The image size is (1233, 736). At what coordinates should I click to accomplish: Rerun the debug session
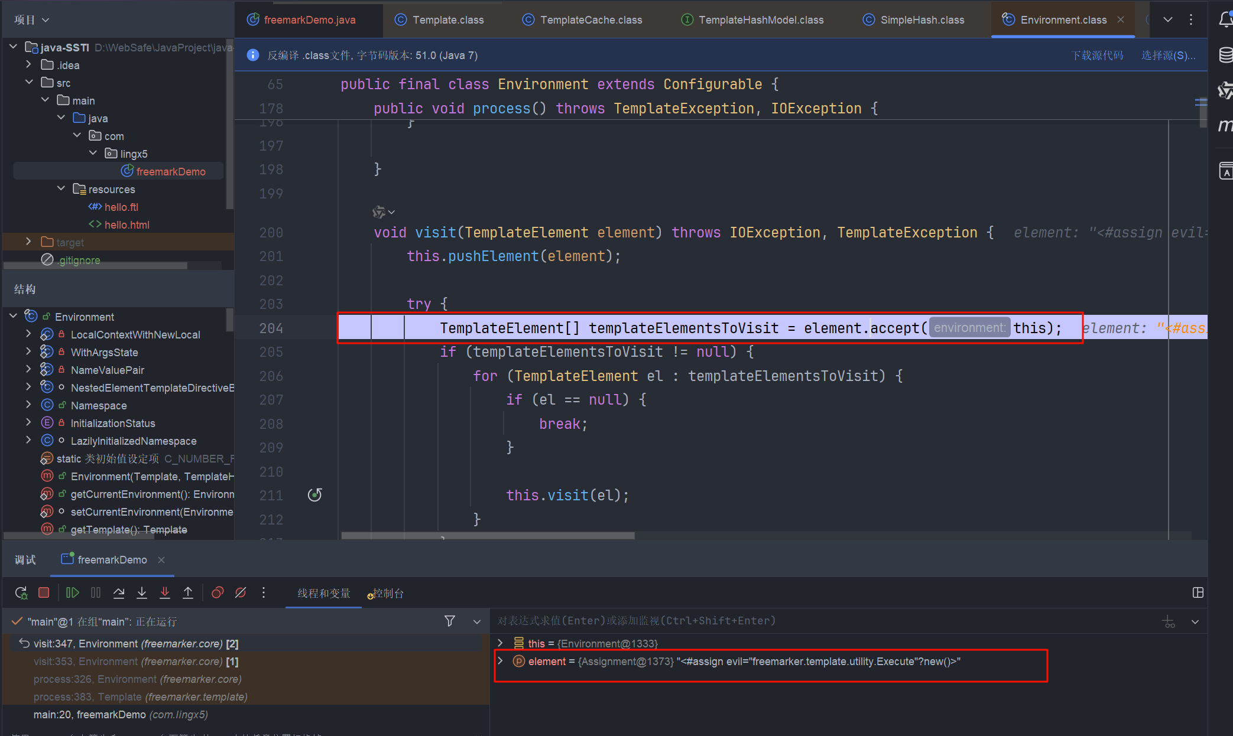[x=21, y=592]
